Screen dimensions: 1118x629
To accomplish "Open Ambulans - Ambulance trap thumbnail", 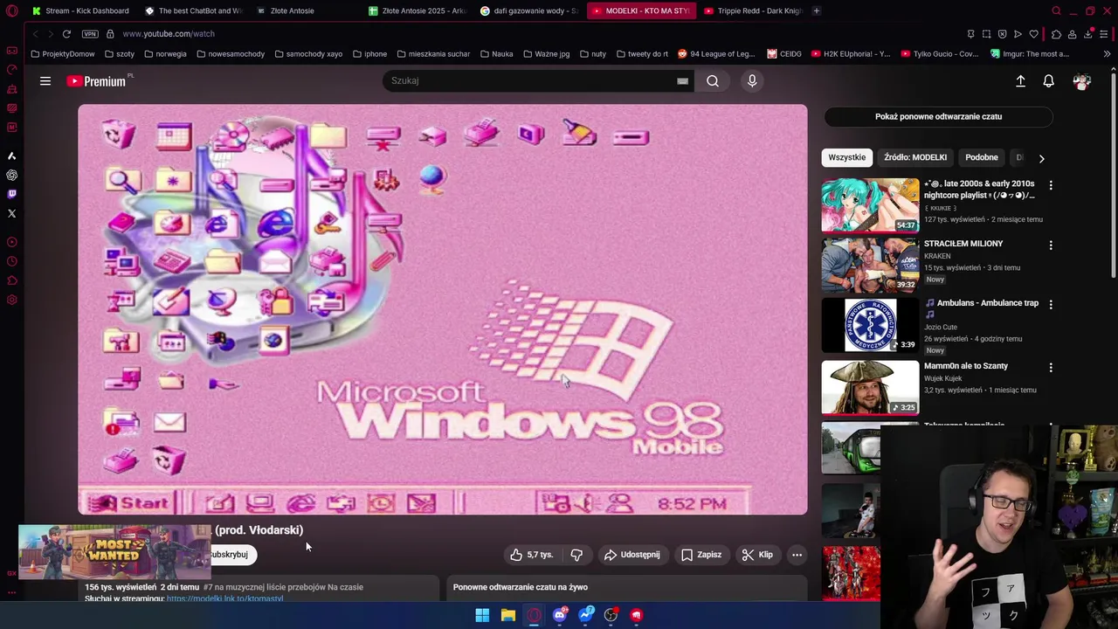I will [x=870, y=325].
